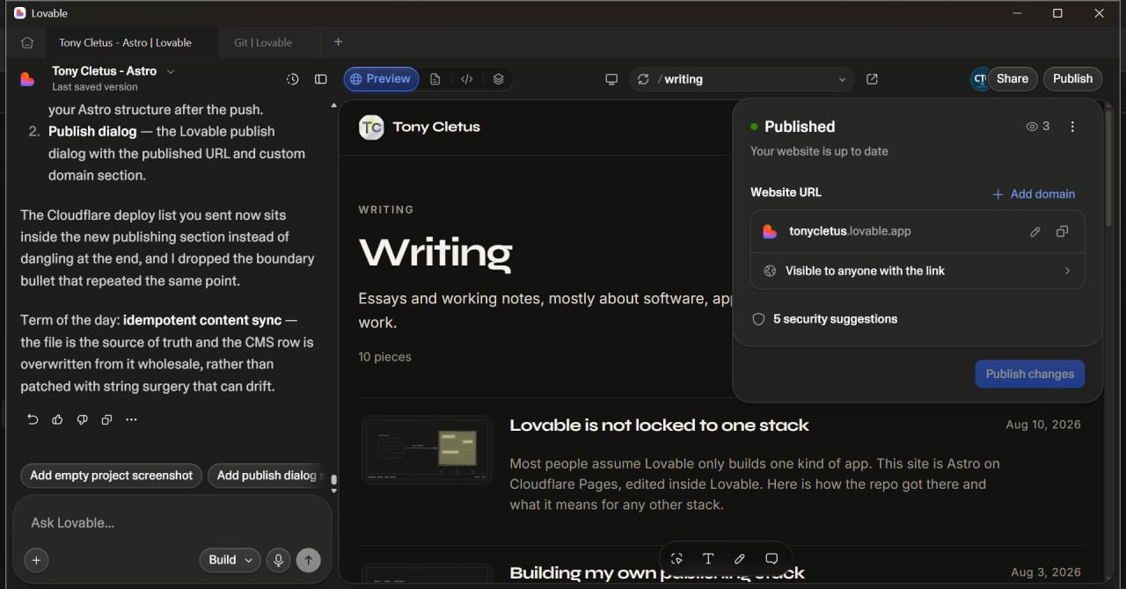Start voice input with microphone icon
This screenshot has width=1126, height=589.
coord(279,560)
